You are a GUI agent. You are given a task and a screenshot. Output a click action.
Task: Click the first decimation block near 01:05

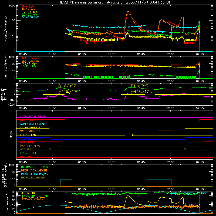(66, 183)
